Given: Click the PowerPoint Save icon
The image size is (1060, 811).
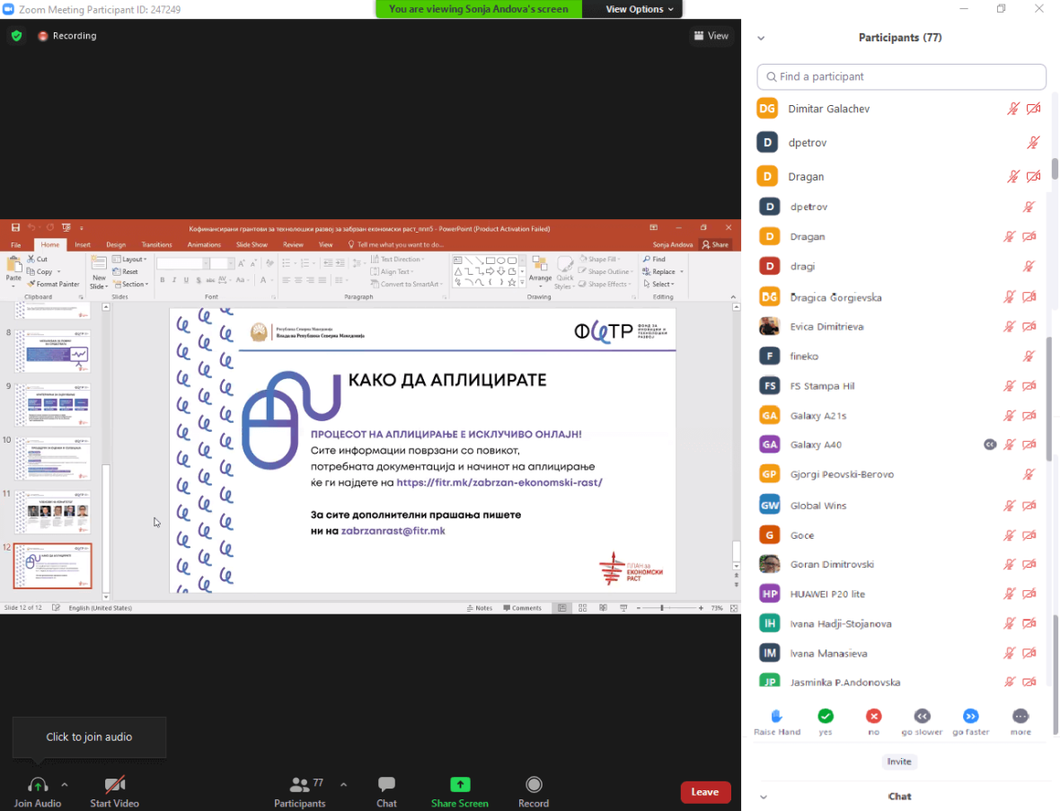Looking at the screenshot, I should click(x=15, y=228).
